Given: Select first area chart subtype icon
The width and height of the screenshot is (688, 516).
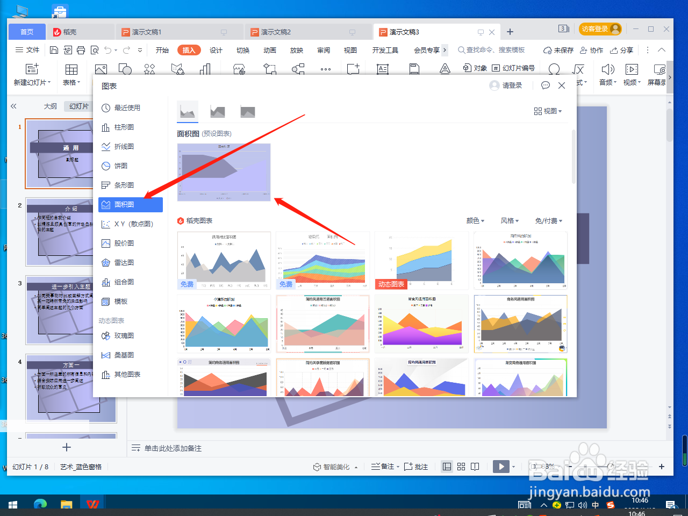Looking at the screenshot, I should (188, 111).
